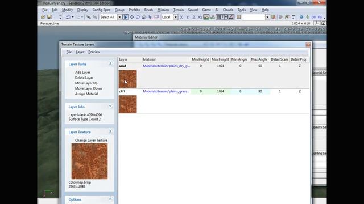Click the viewport hide-helpers icon near the resolution

click(317, 23)
